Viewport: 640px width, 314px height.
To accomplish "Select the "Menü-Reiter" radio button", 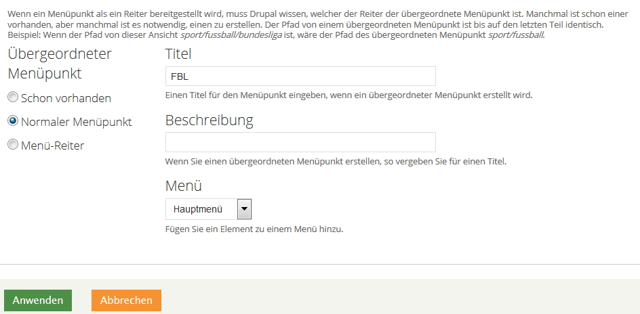I will tap(12, 144).
